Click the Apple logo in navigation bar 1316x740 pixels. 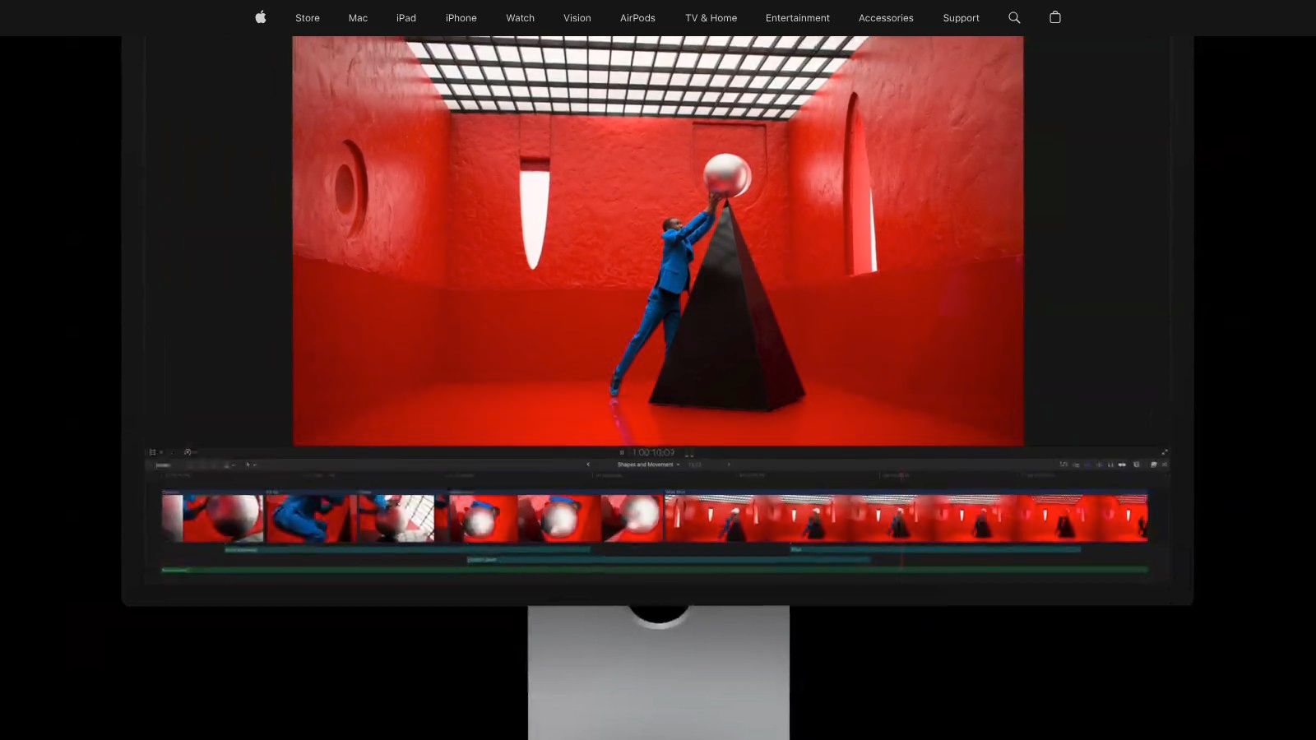(x=261, y=17)
